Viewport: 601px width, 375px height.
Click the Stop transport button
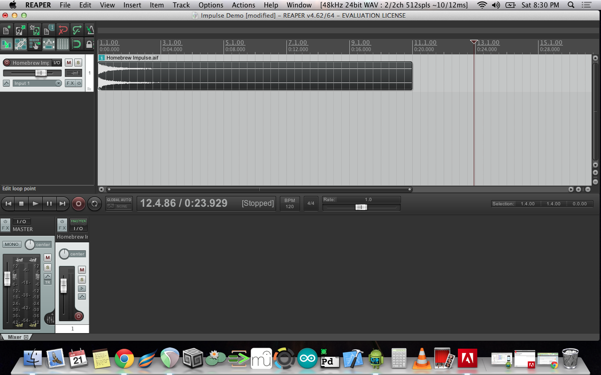coord(22,203)
